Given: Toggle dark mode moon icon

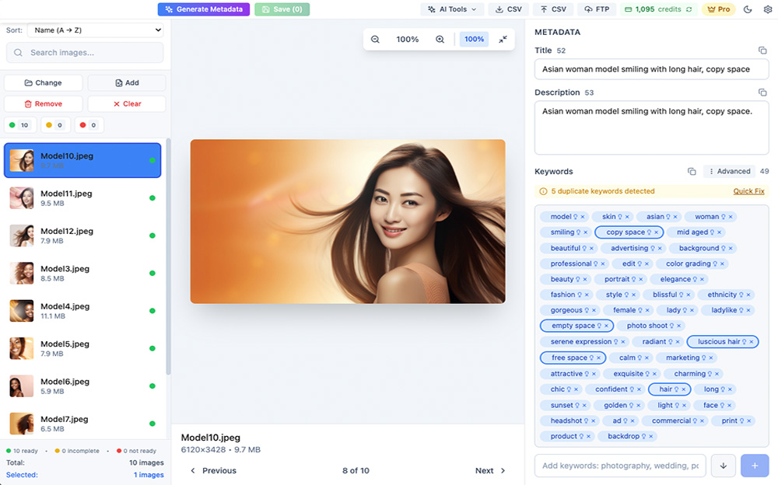Looking at the screenshot, I should (x=748, y=9).
